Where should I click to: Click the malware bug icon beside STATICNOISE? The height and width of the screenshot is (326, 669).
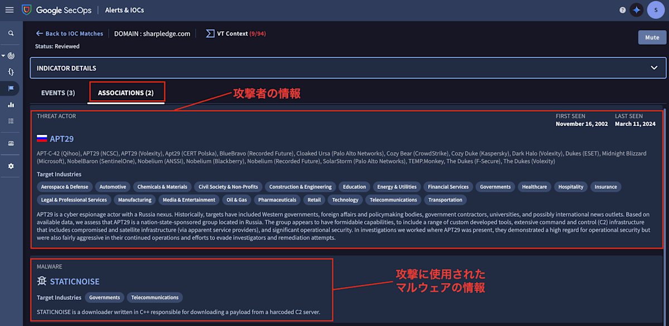tap(42, 281)
